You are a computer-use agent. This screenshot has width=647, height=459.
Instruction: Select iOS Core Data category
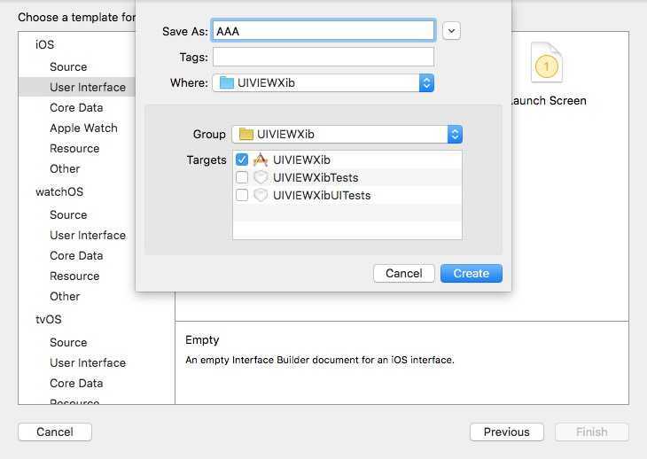pos(76,107)
